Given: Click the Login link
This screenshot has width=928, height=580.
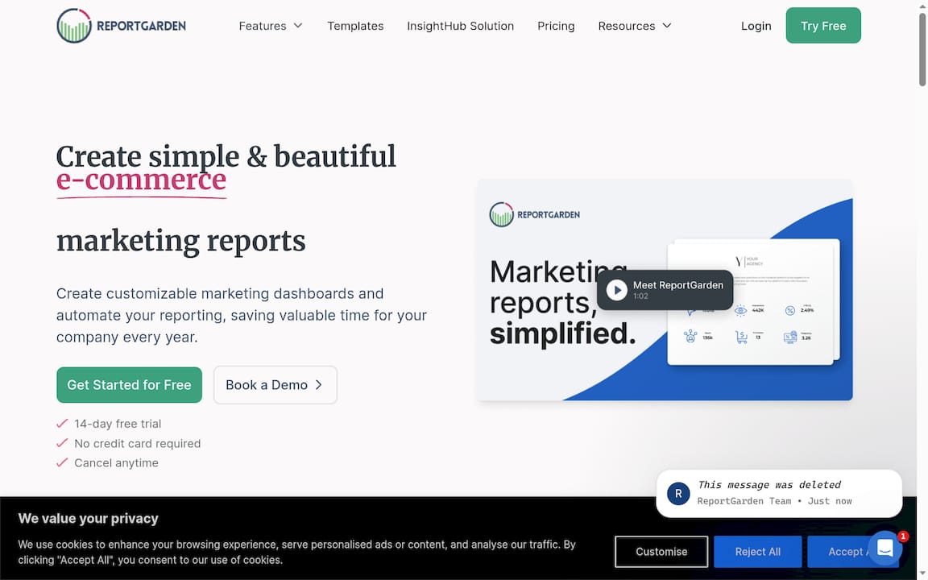Looking at the screenshot, I should (x=756, y=26).
